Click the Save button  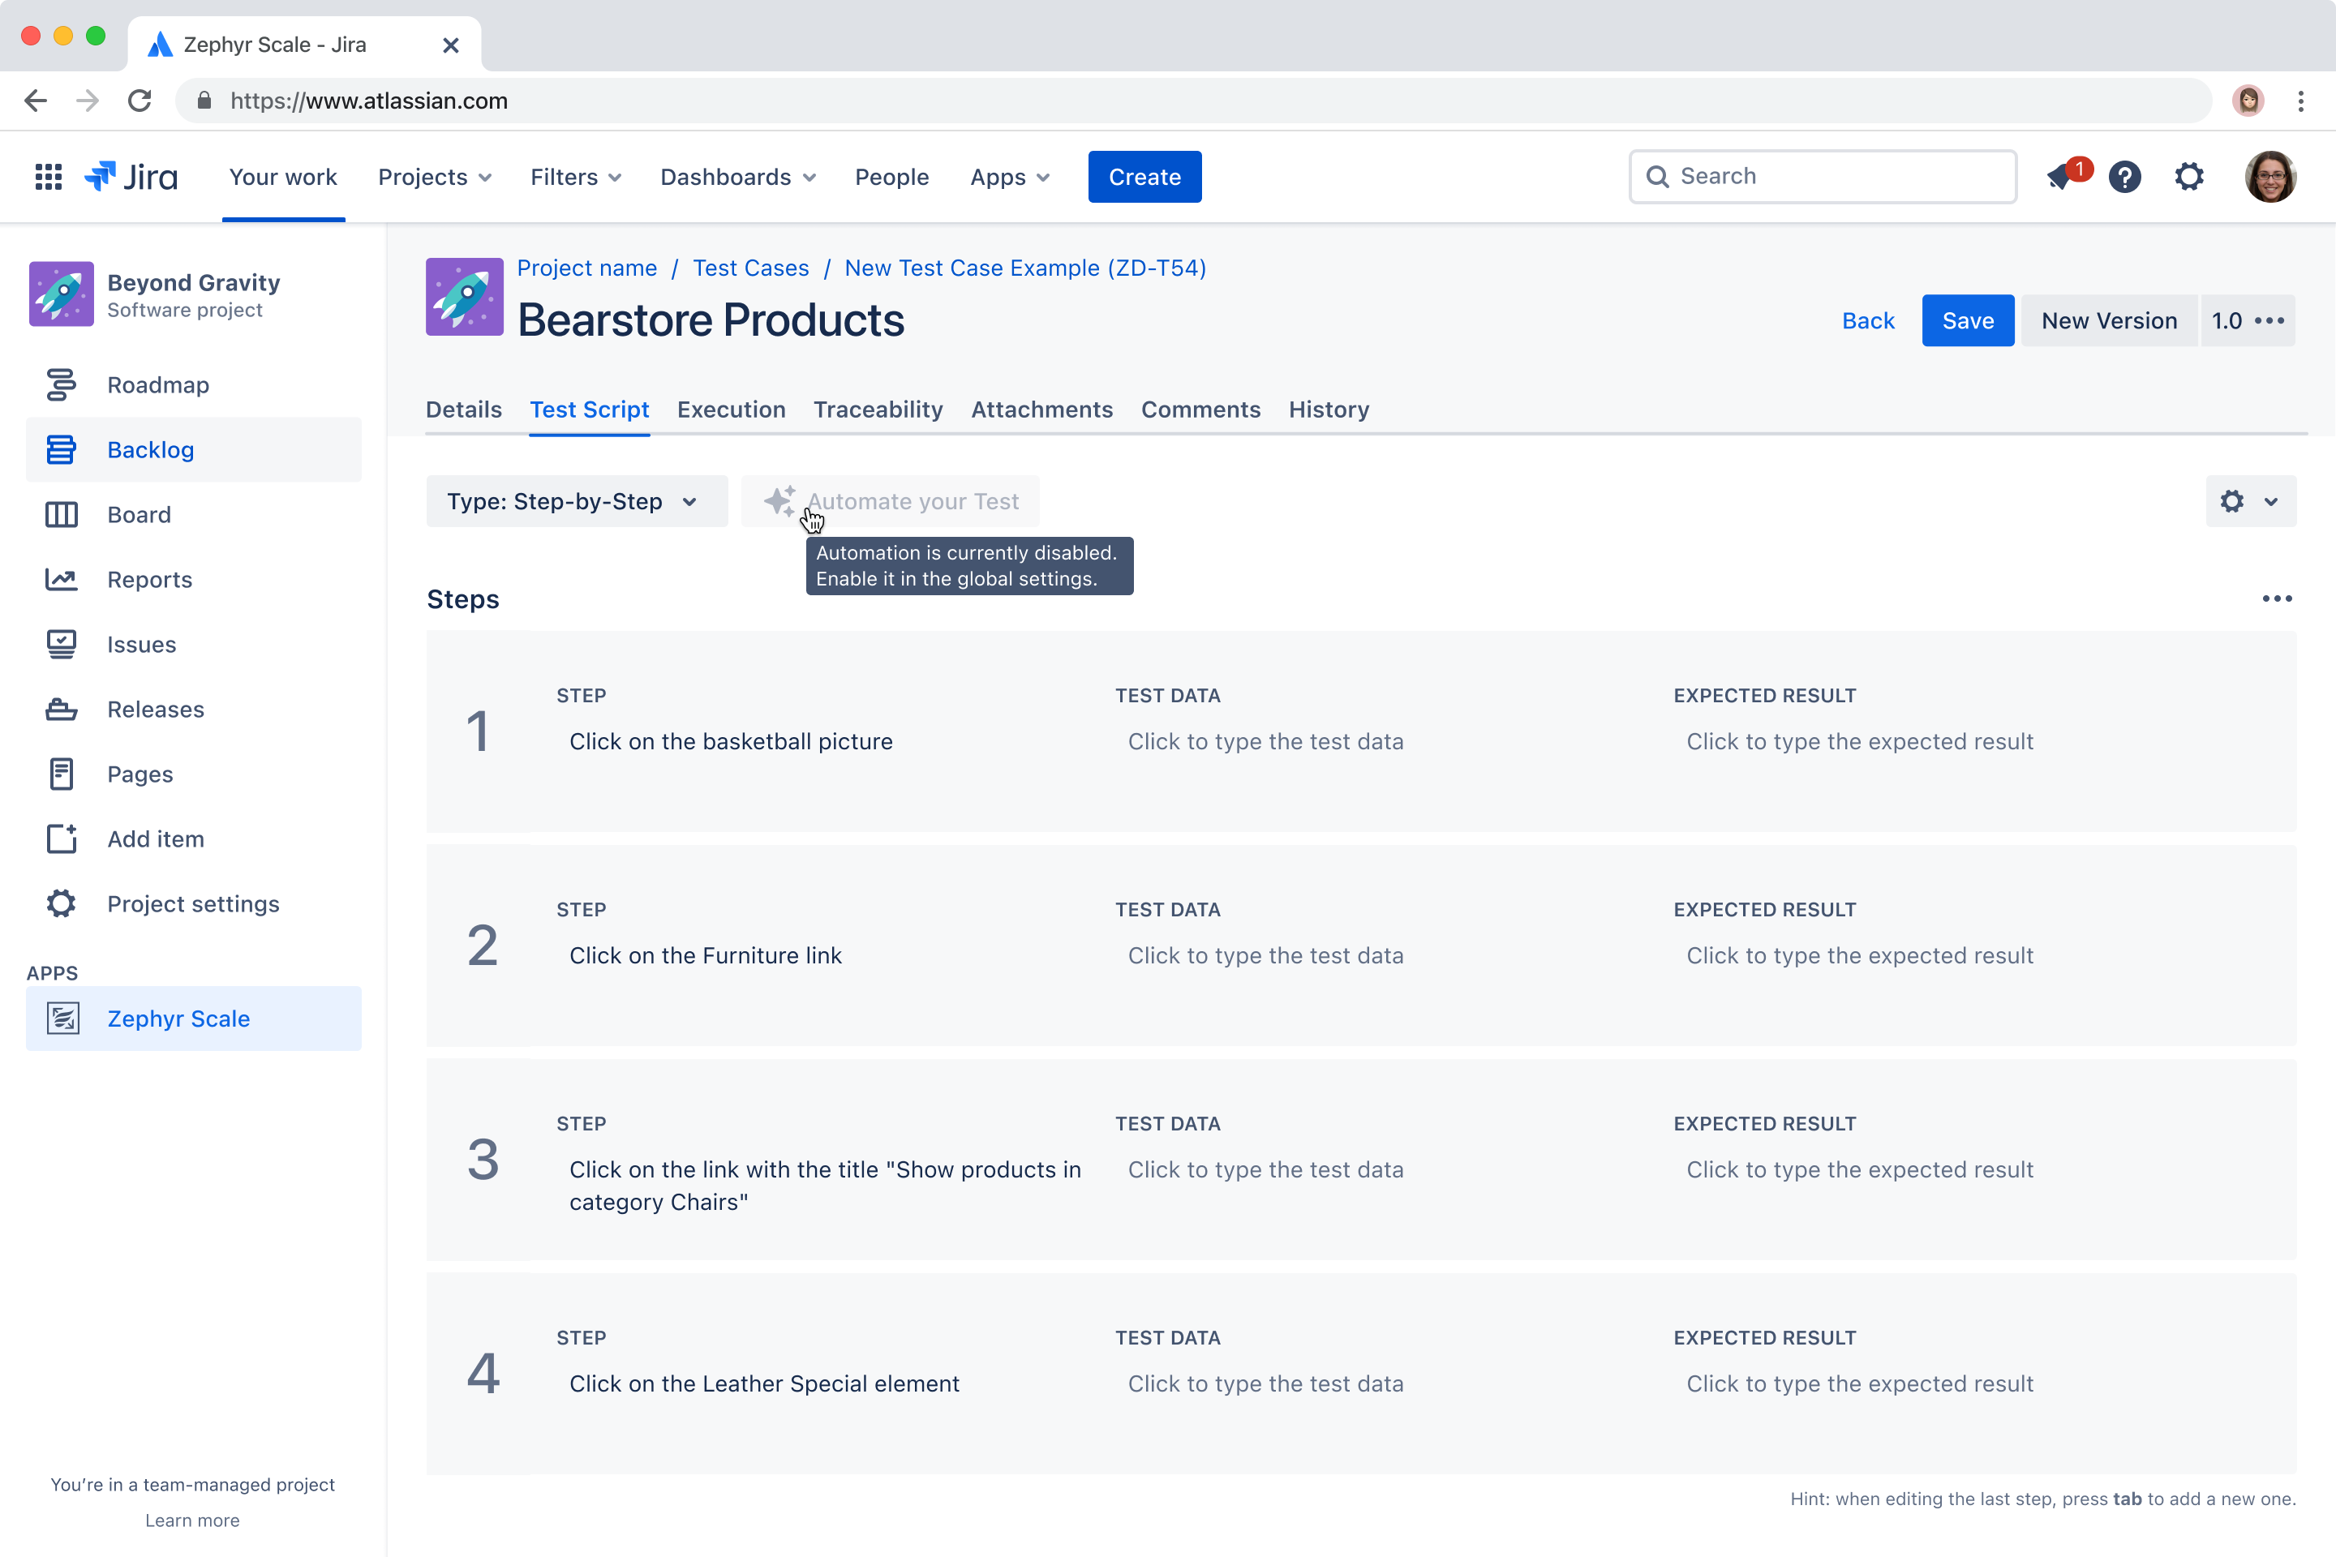click(x=1968, y=321)
